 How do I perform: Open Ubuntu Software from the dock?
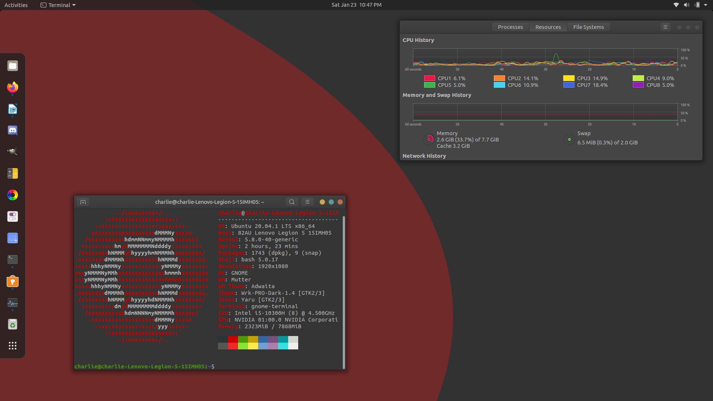coord(13,281)
